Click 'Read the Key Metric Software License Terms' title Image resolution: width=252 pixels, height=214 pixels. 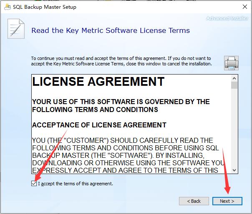click(x=111, y=30)
